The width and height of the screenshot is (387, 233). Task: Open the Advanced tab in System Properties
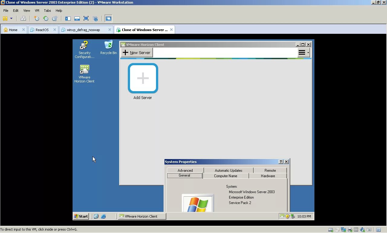pyautogui.click(x=185, y=171)
